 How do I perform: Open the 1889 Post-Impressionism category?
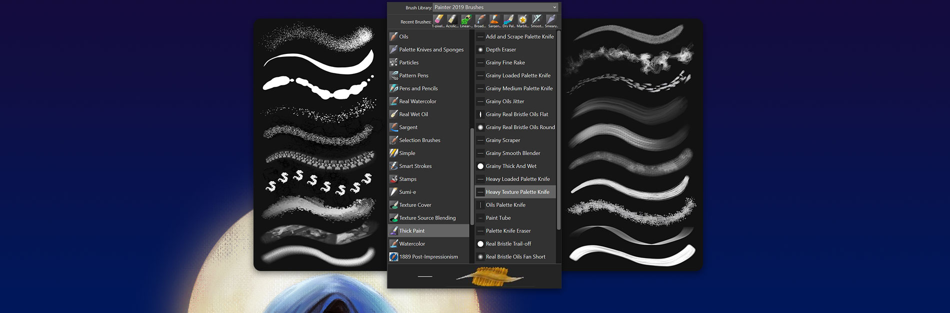pyautogui.click(x=428, y=257)
